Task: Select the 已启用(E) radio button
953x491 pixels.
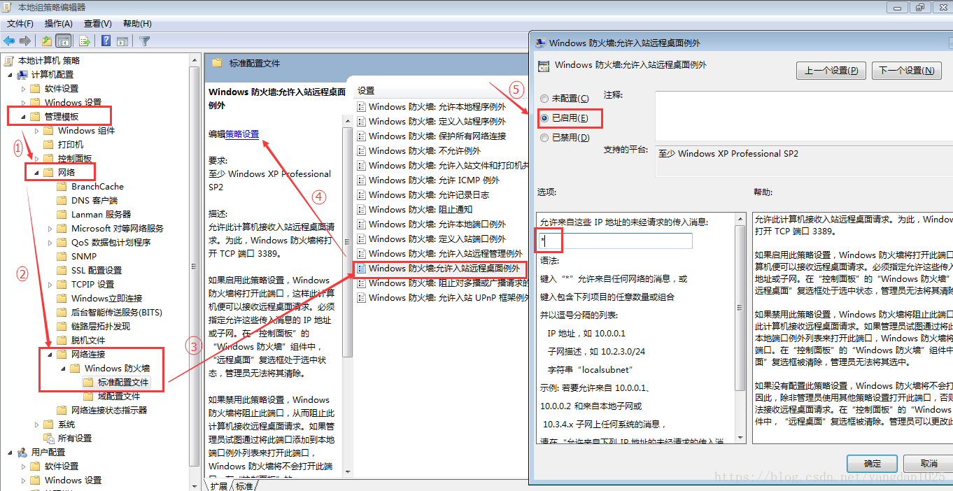Action: coord(544,118)
